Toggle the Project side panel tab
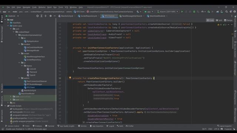 tap(1, 19)
